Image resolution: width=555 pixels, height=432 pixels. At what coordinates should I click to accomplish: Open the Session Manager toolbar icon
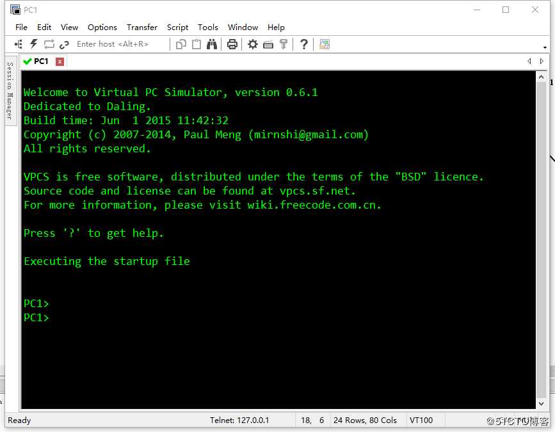point(19,44)
